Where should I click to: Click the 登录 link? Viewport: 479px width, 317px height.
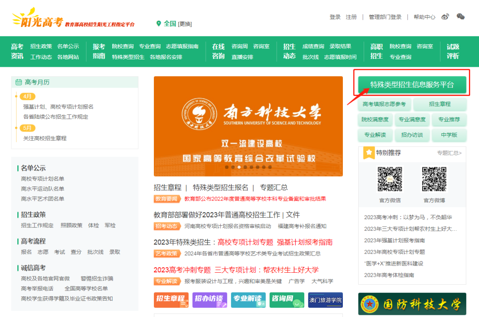click(335, 17)
